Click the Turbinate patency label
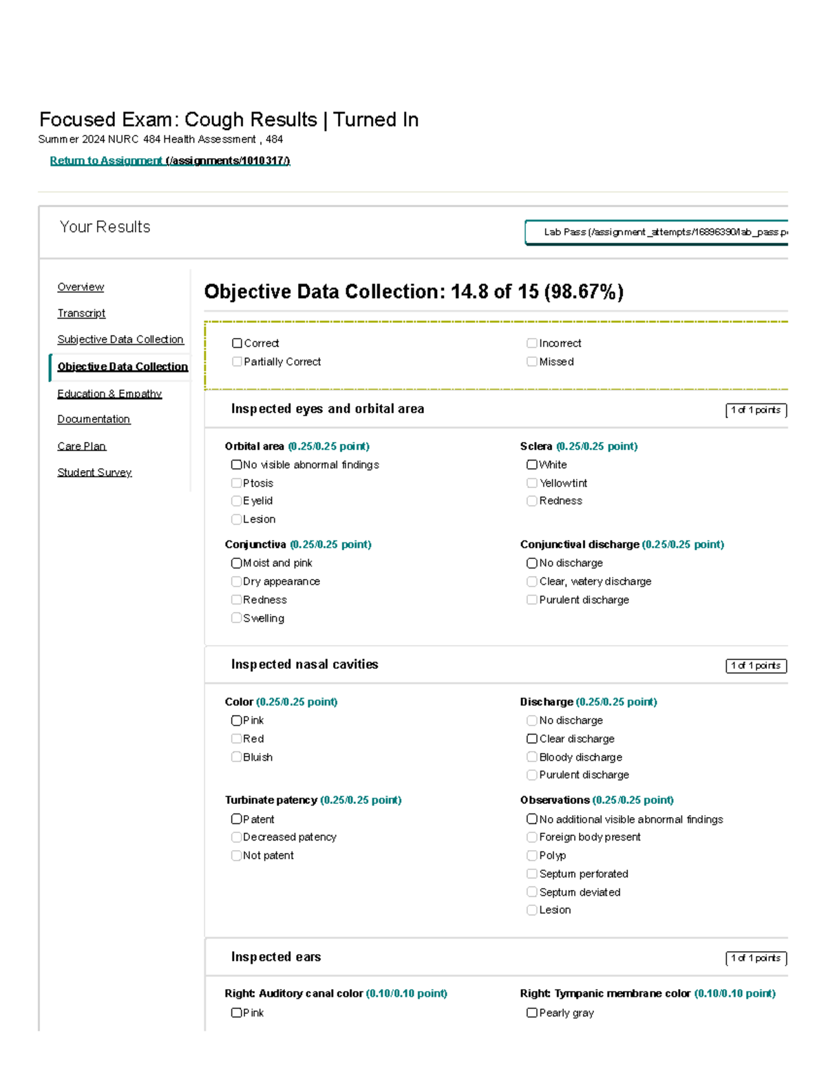Image resolution: width=826 pixels, height=1069 pixels. tap(271, 800)
